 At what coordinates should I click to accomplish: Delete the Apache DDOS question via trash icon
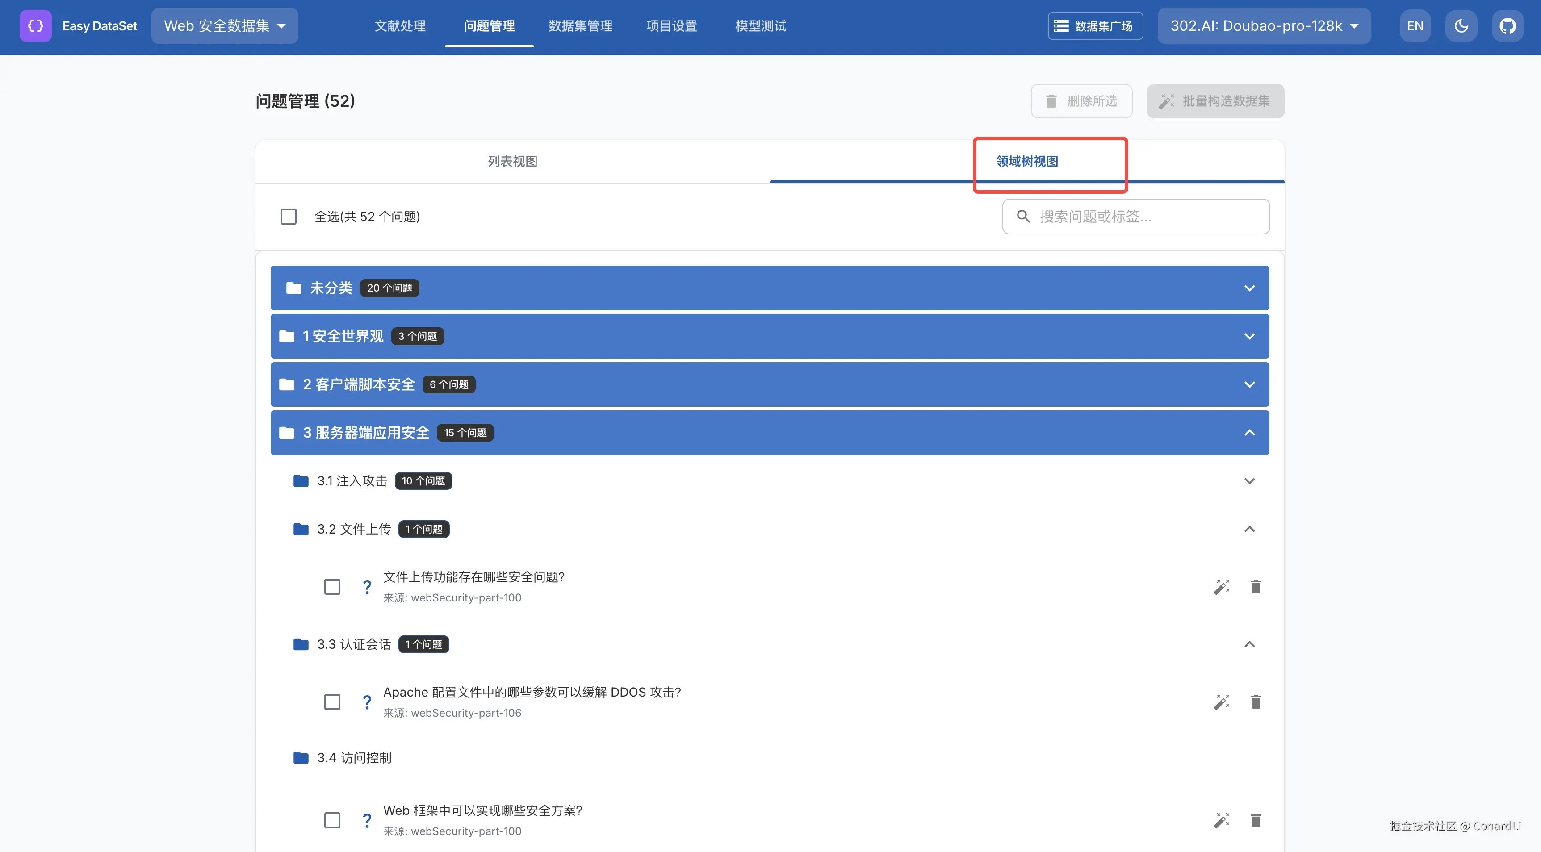pyautogui.click(x=1256, y=702)
